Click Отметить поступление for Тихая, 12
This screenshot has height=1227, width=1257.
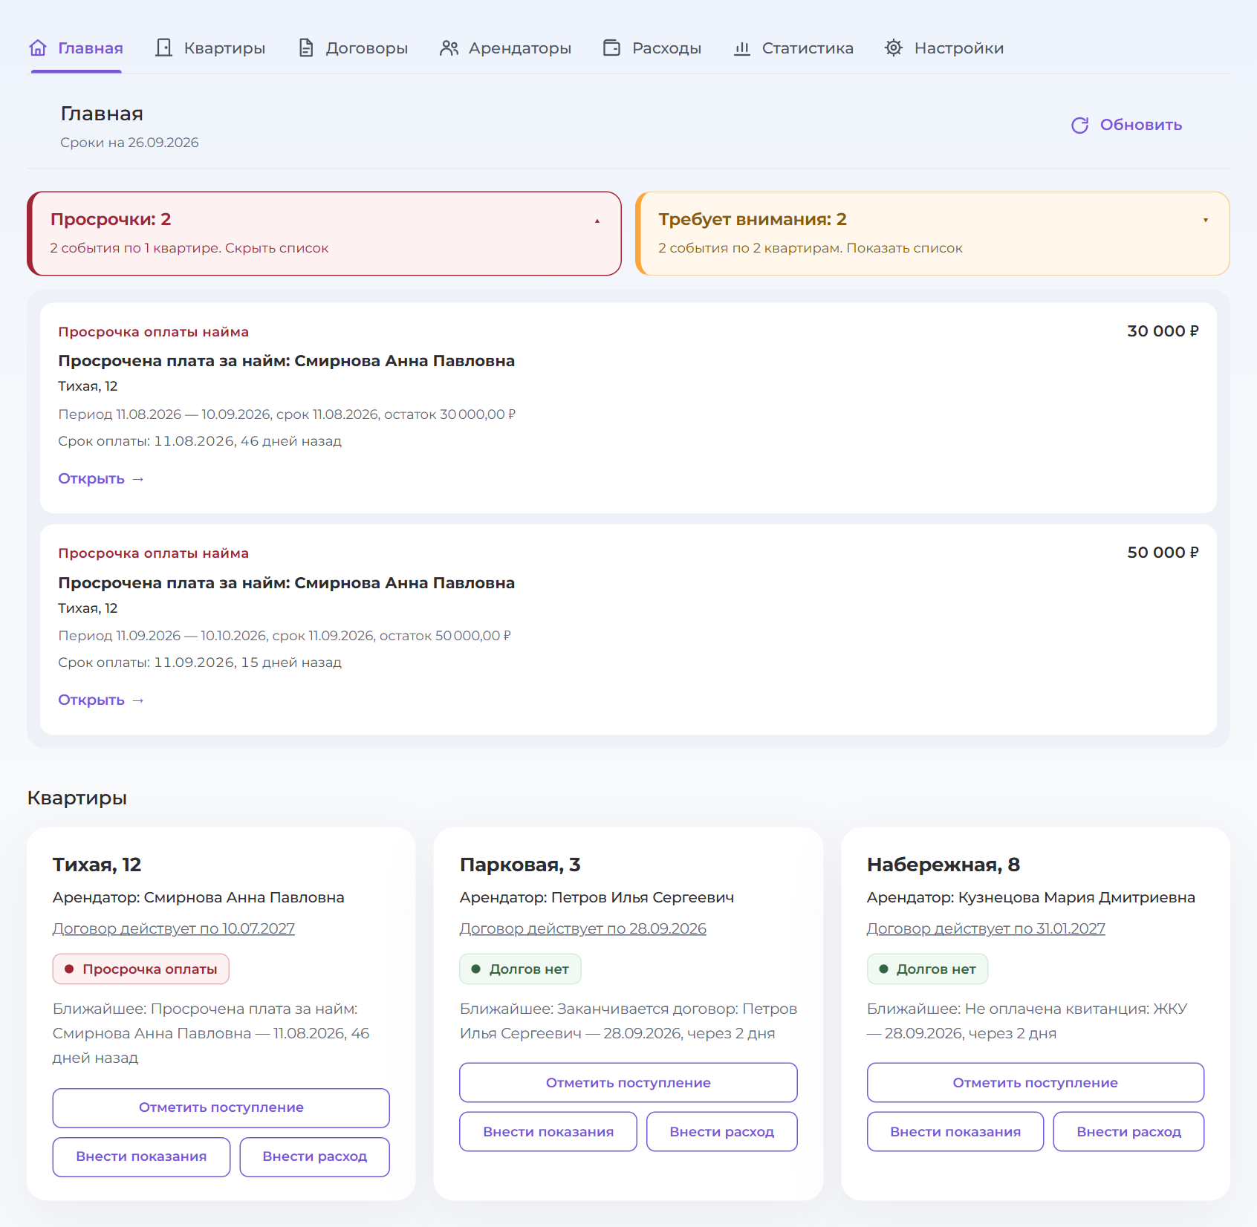tap(221, 1108)
